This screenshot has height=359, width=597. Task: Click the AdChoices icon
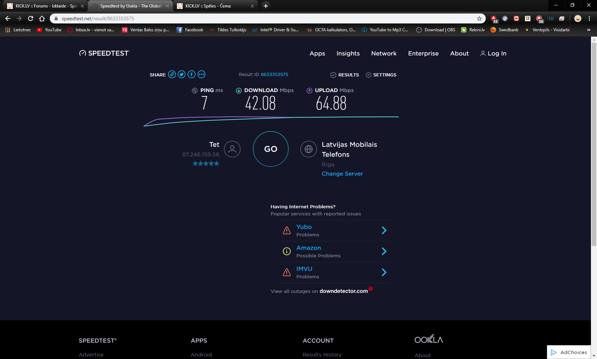coord(553,352)
